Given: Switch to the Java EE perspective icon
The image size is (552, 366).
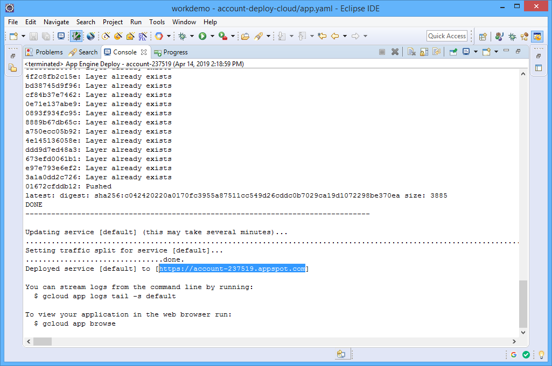Looking at the screenshot, I should [x=499, y=36].
